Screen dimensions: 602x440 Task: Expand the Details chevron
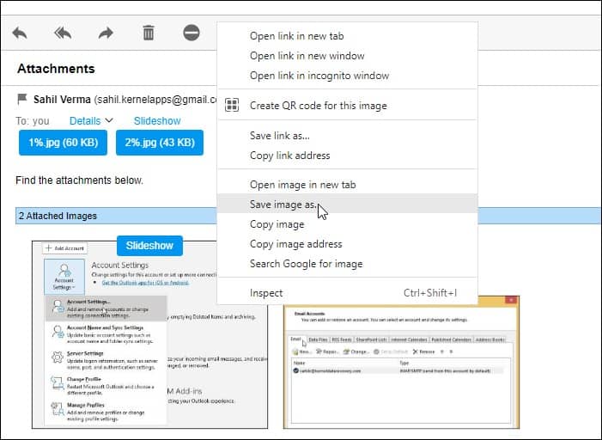tap(109, 120)
